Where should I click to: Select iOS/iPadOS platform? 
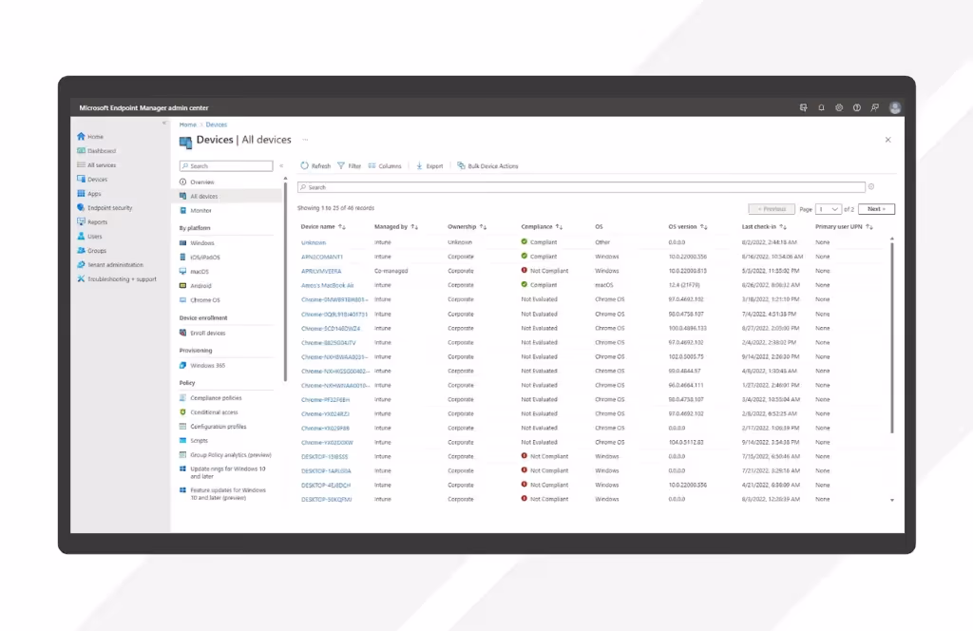point(200,257)
